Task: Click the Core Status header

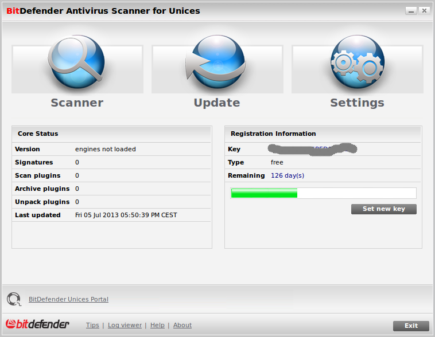Action: (38, 134)
